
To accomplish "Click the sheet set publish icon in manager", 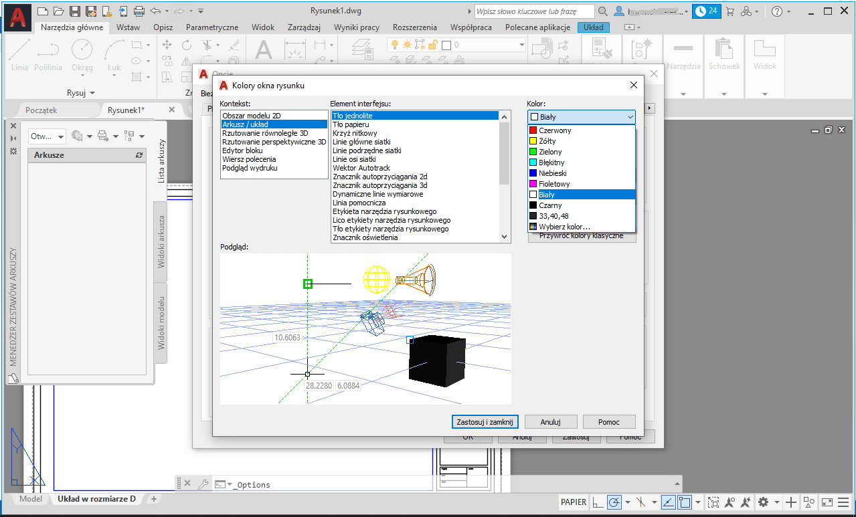I will point(103,136).
